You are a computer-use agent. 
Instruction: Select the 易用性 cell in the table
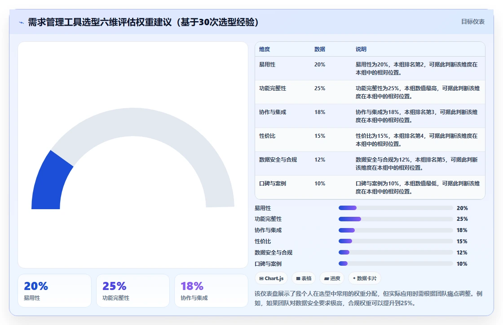pyautogui.click(x=267, y=65)
